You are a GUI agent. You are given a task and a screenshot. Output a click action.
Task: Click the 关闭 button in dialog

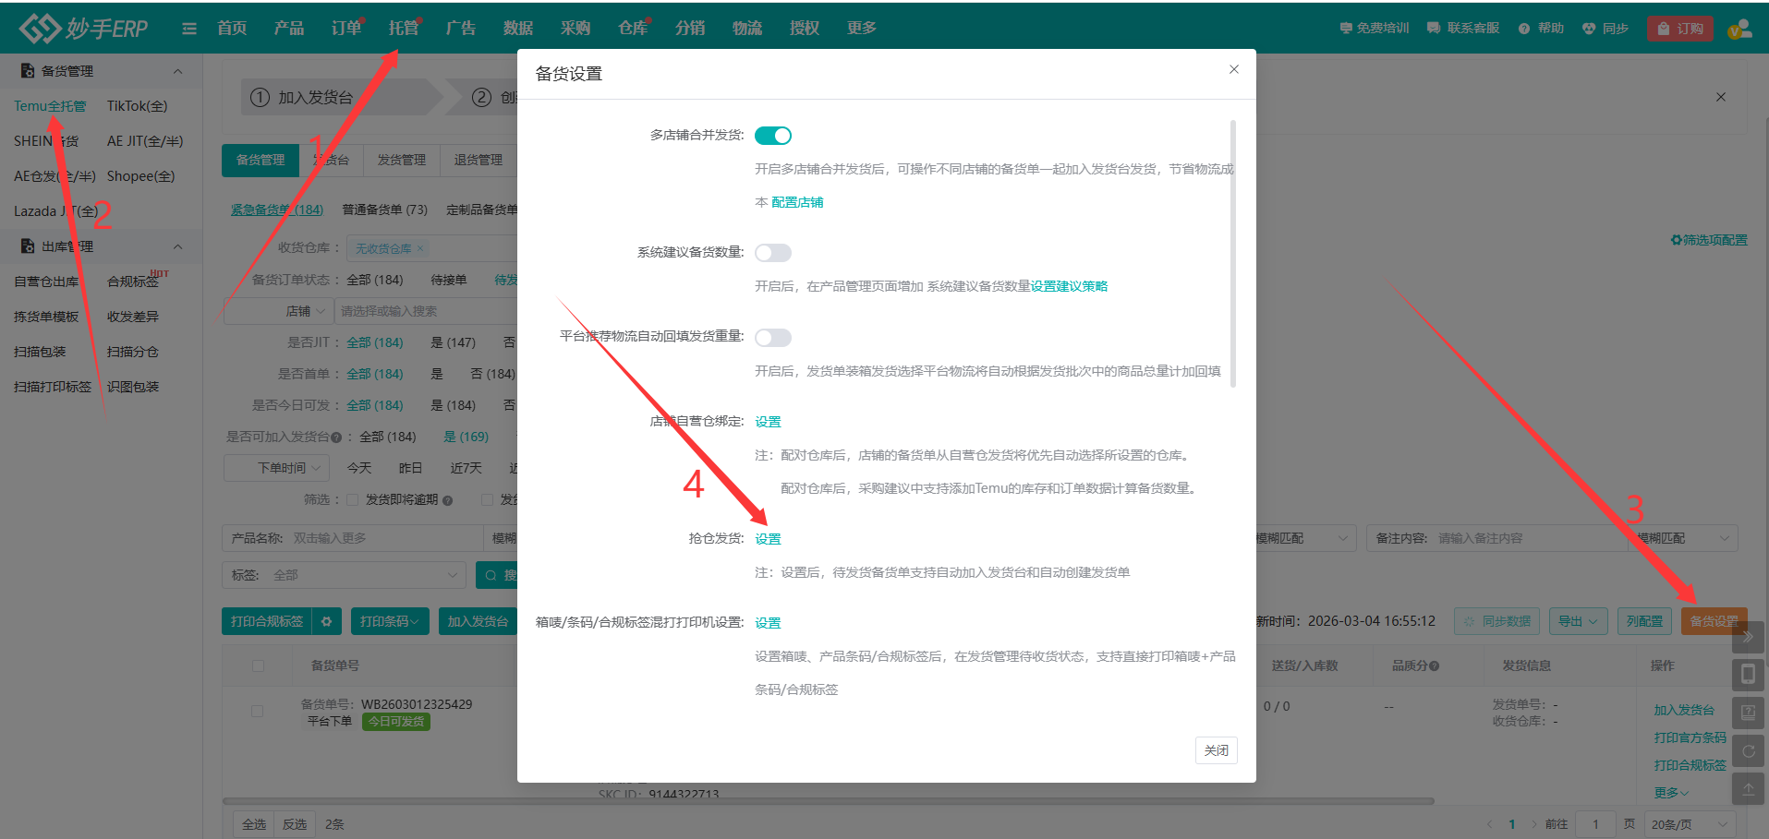1216,750
